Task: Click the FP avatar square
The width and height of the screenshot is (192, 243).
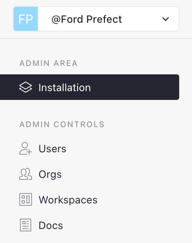Action: pyautogui.click(x=26, y=19)
